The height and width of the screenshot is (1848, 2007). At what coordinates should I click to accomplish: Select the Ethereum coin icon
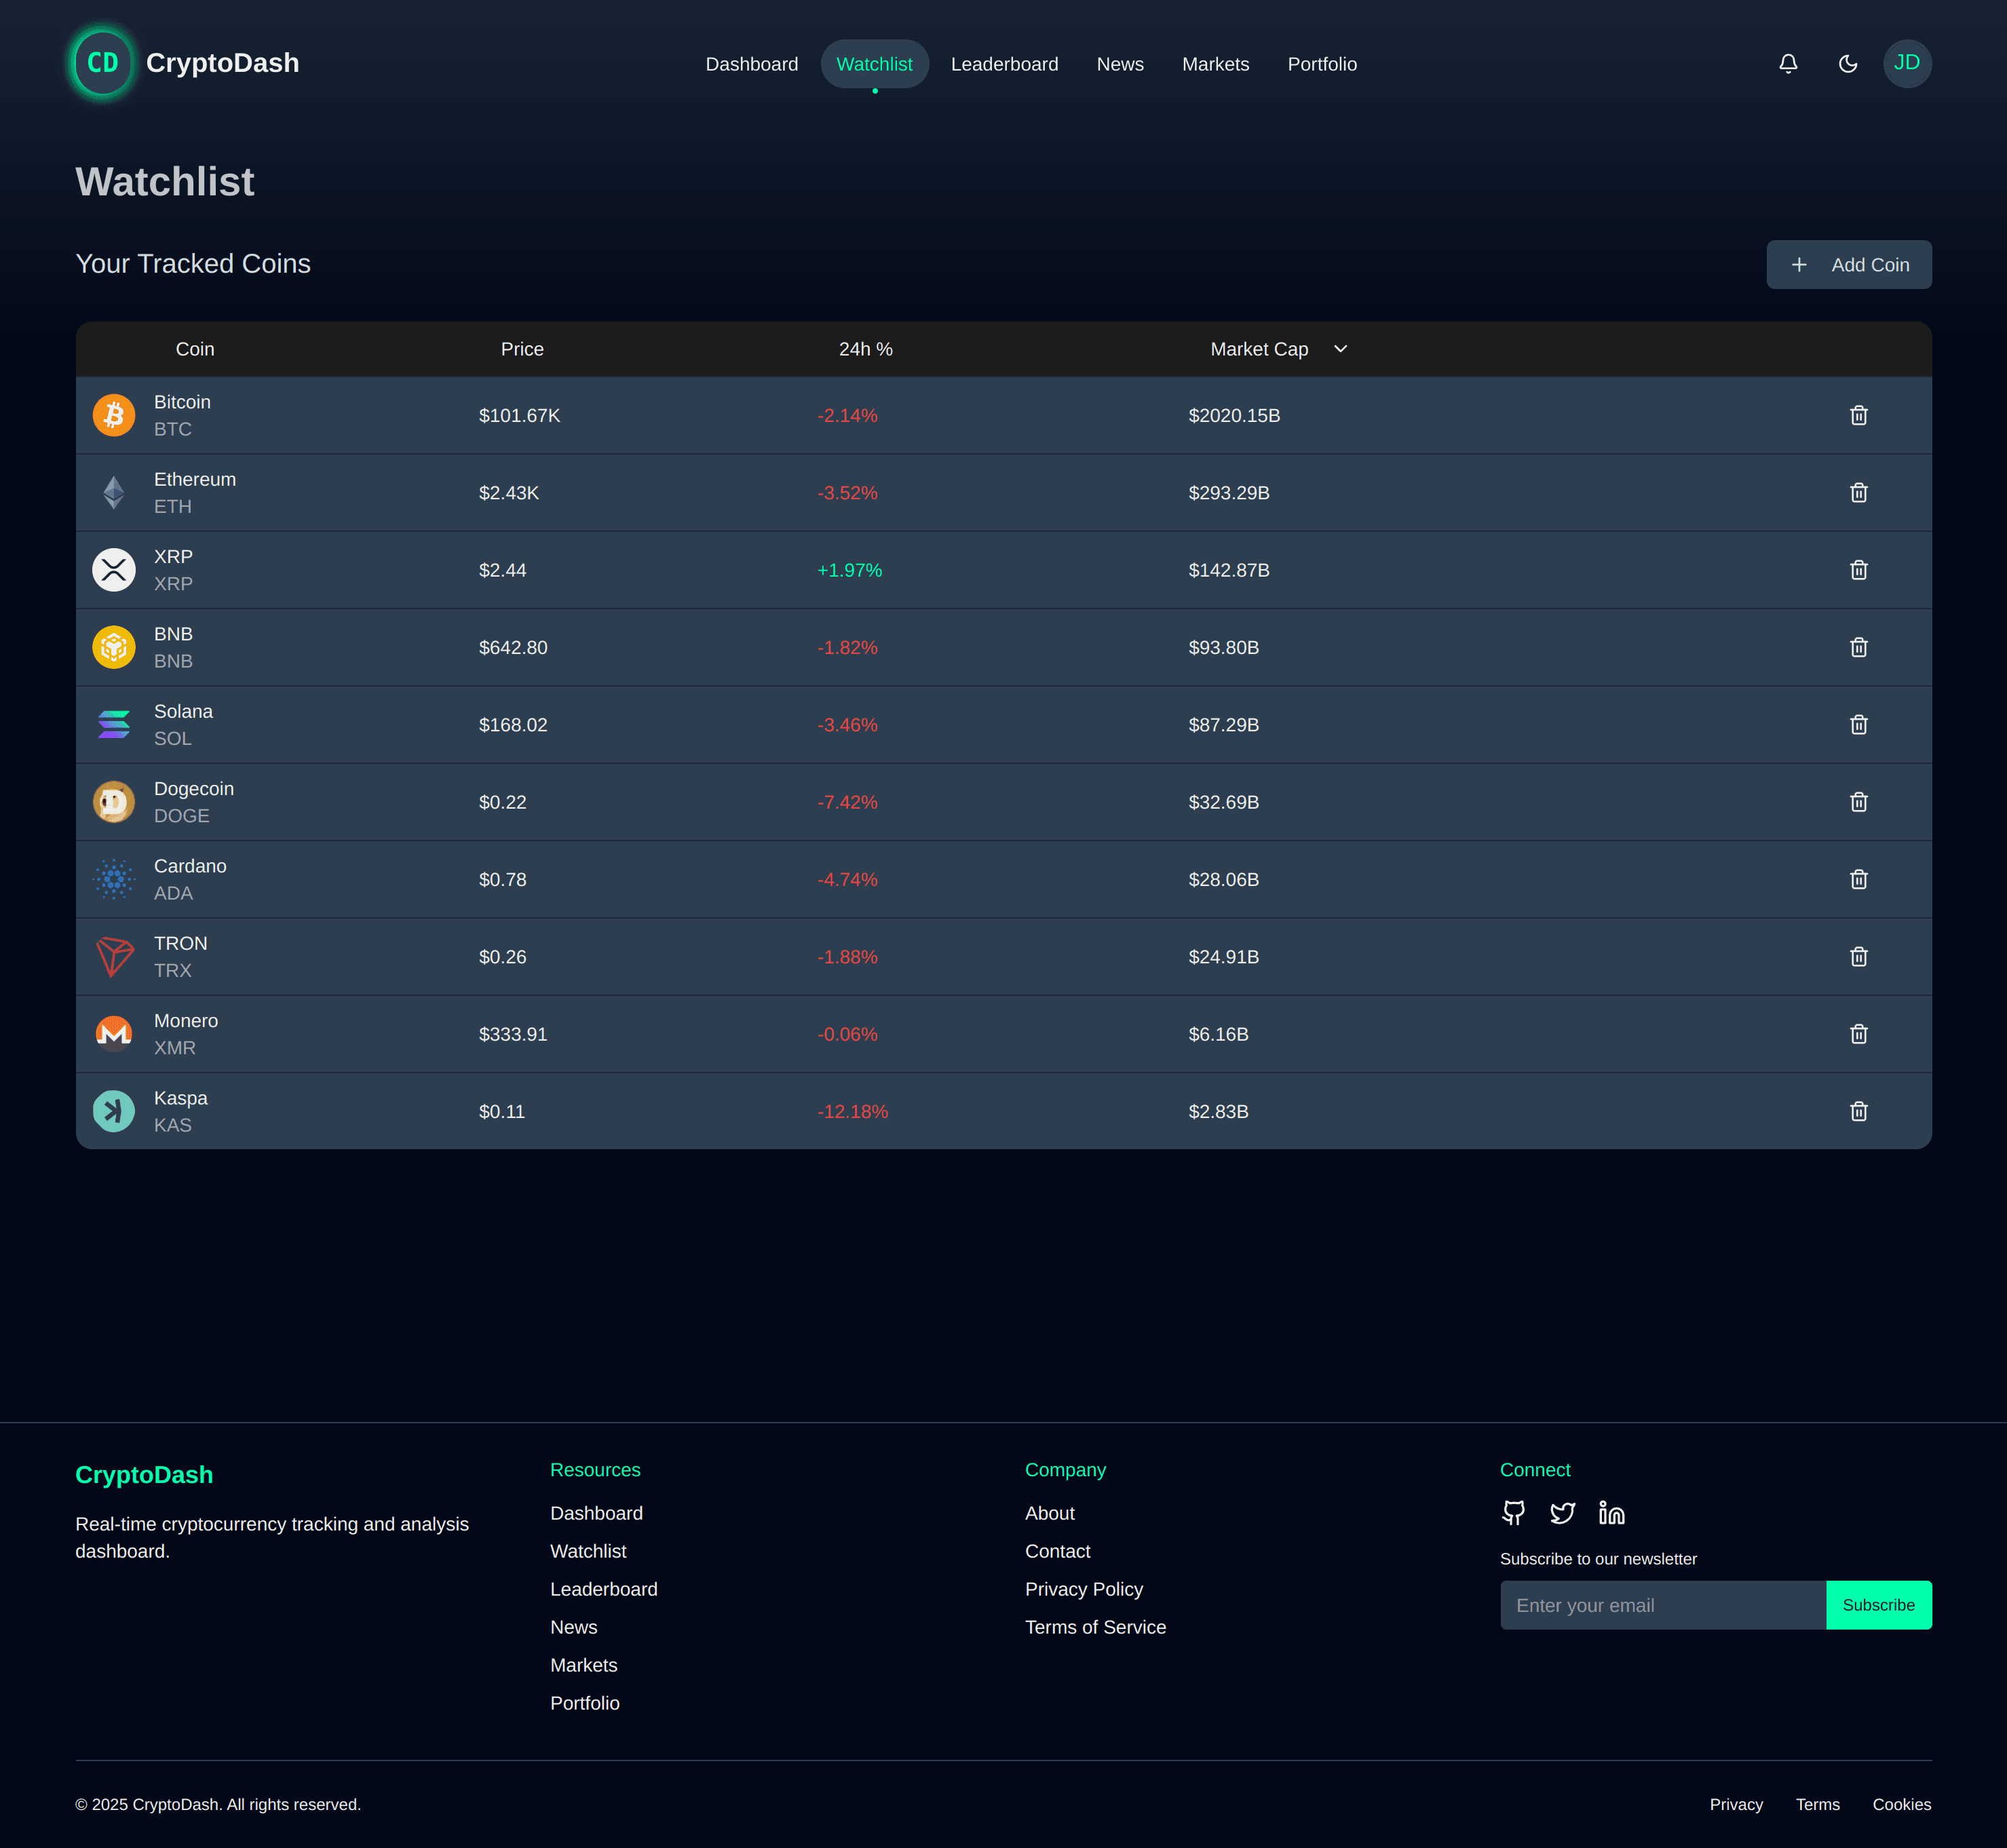(114, 492)
